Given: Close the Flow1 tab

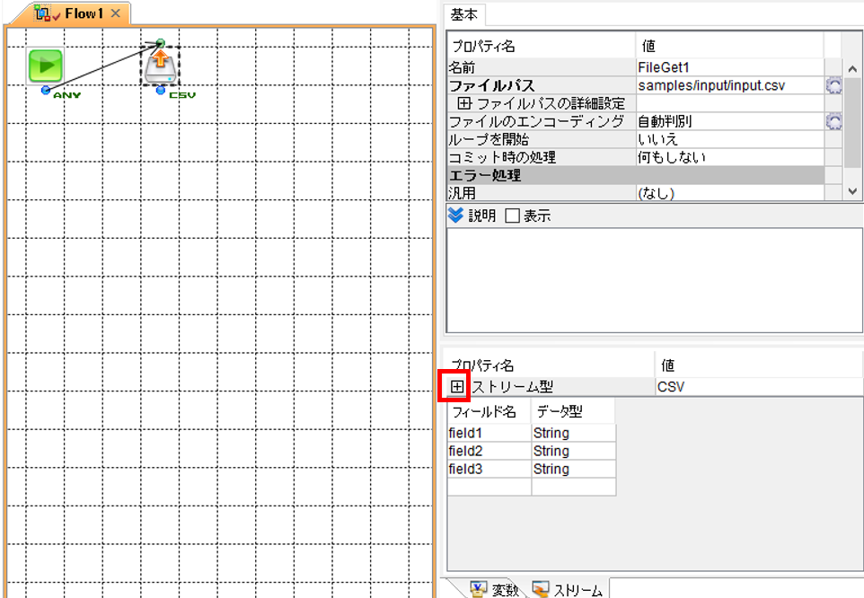Looking at the screenshot, I should [x=115, y=13].
